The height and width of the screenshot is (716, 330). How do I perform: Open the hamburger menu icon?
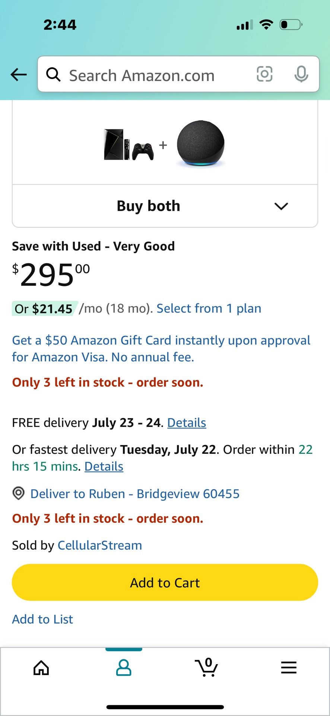(289, 668)
